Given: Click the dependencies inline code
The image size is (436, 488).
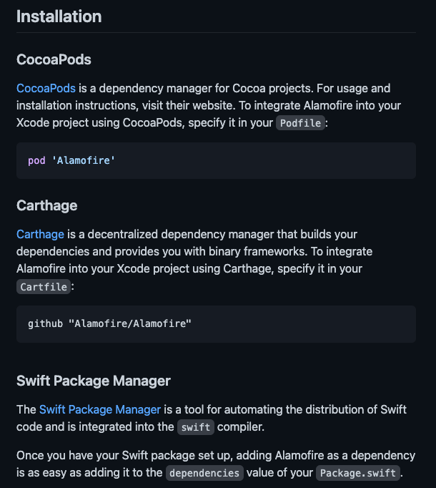Looking at the screenshot, I should [204, 473].
